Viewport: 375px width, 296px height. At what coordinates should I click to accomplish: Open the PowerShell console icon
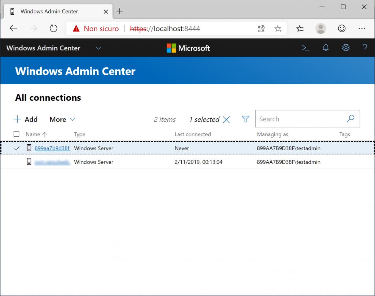[305, 48]
